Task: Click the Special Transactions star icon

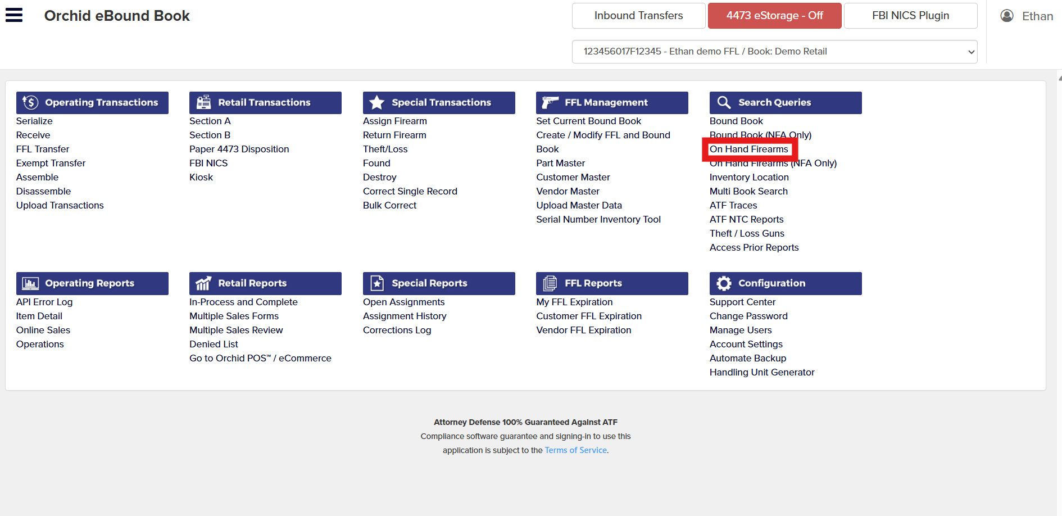Action: click(377, 102)
